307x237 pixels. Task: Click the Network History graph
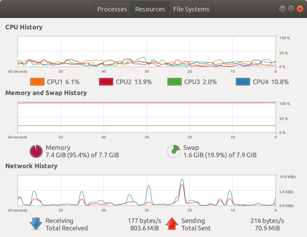click(x=146, y=189)
